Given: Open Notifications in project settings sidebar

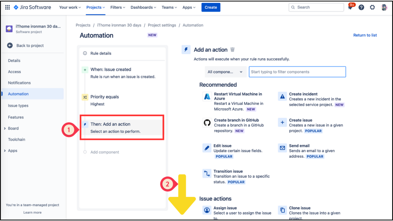Looking at the screenshot, I should [x=19, y=83].
